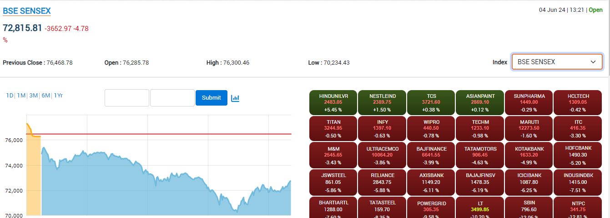Show the 6M chart range
This screenshot has height=218, width=610.
coord(45,96)
